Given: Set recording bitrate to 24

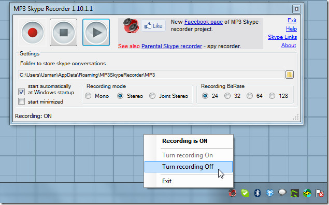Looking at the screenshot, I should 205,96.
